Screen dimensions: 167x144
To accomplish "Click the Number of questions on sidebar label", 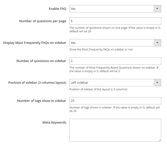I will [41, 61].
